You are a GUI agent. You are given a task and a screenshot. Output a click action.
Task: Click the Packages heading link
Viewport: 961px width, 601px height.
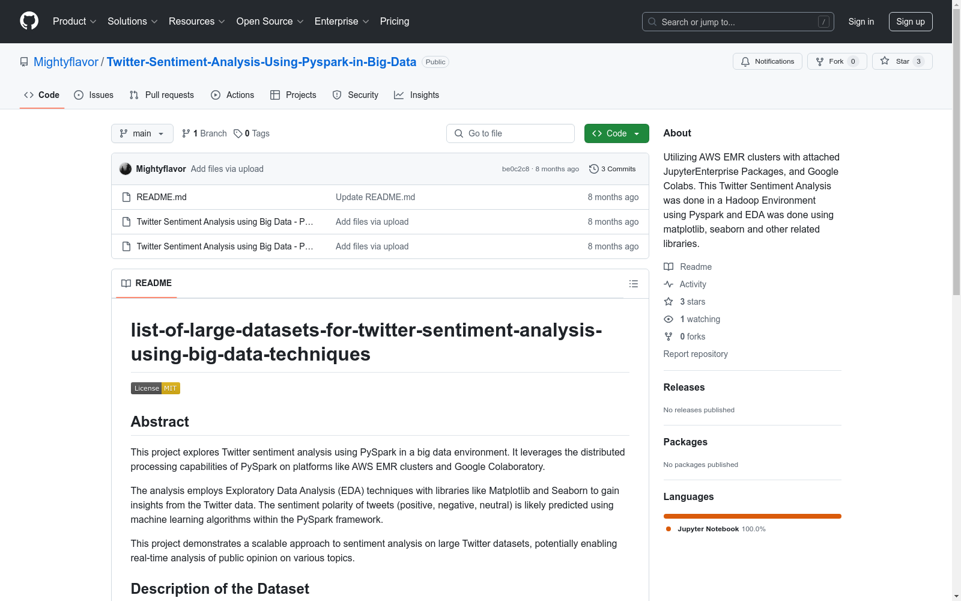(685, 442)
